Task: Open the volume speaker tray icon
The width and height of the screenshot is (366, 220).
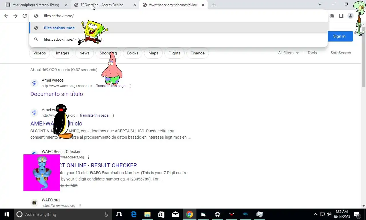Action: coord(329,214)
